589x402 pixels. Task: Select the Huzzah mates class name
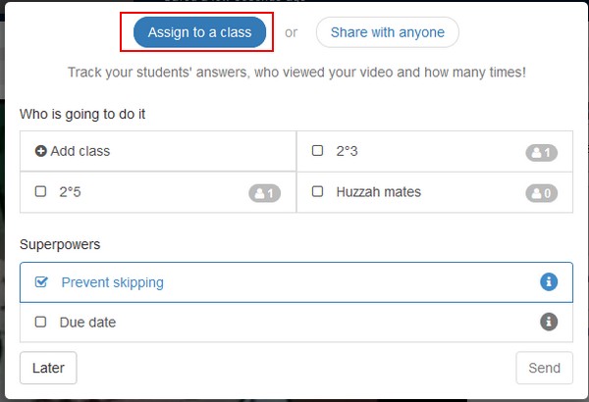(378, 192)
